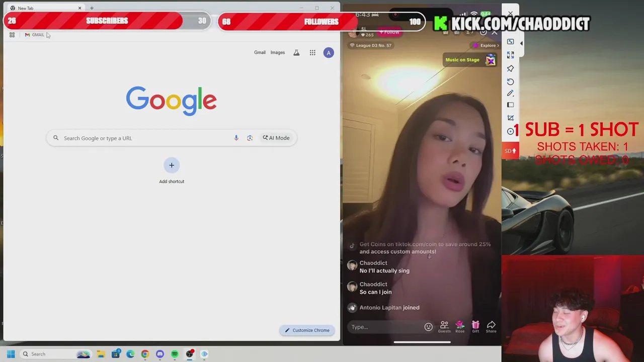
Task: Open Music on Stage banner
Action: [x=471, y=60]
